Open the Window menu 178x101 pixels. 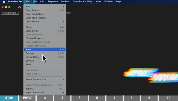(108, 2)
